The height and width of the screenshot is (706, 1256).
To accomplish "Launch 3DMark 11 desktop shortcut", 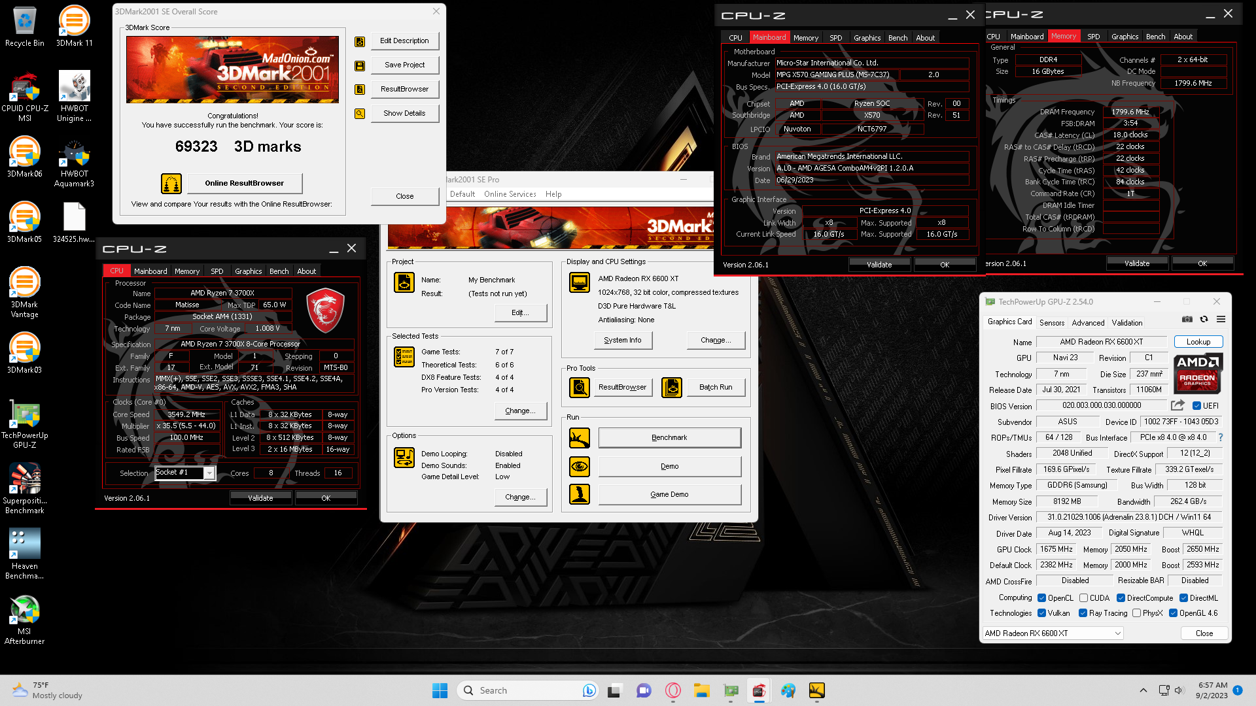I will (x=74, y=27).
